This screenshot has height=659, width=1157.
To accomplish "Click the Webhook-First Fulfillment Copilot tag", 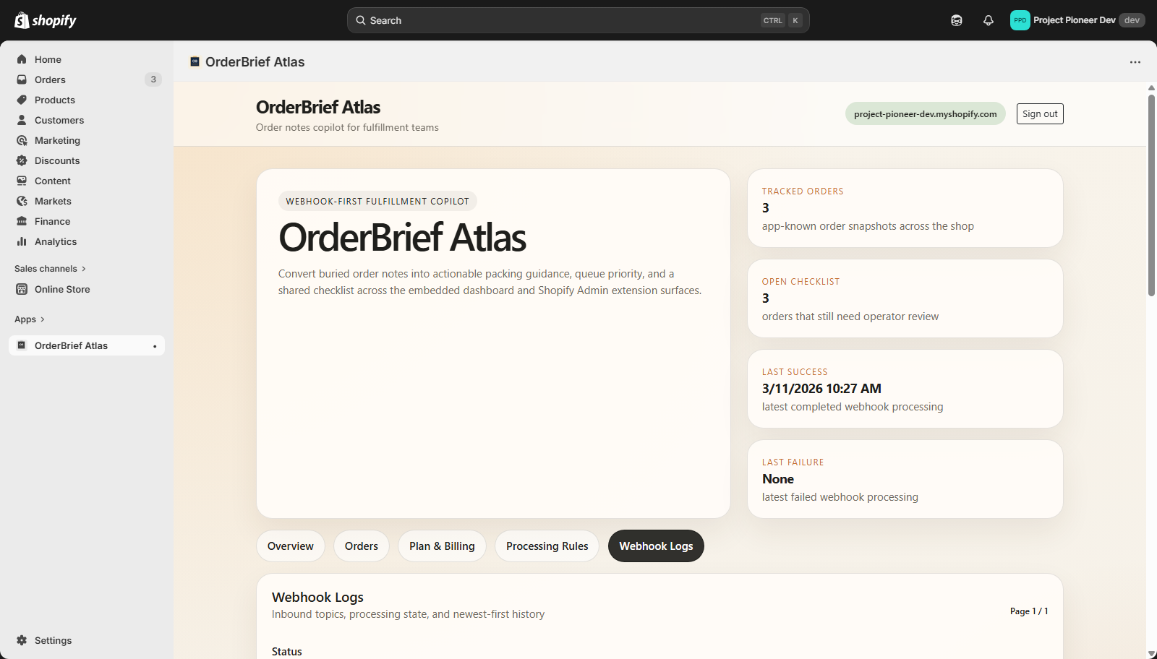I will (x=377, y=202).
